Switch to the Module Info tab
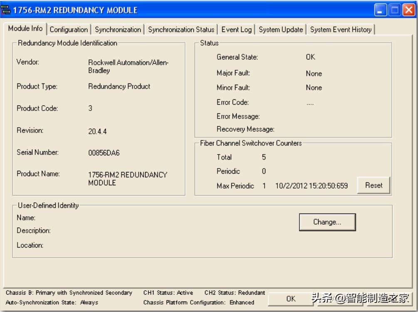The image size is (418, 312). [25, 29]
